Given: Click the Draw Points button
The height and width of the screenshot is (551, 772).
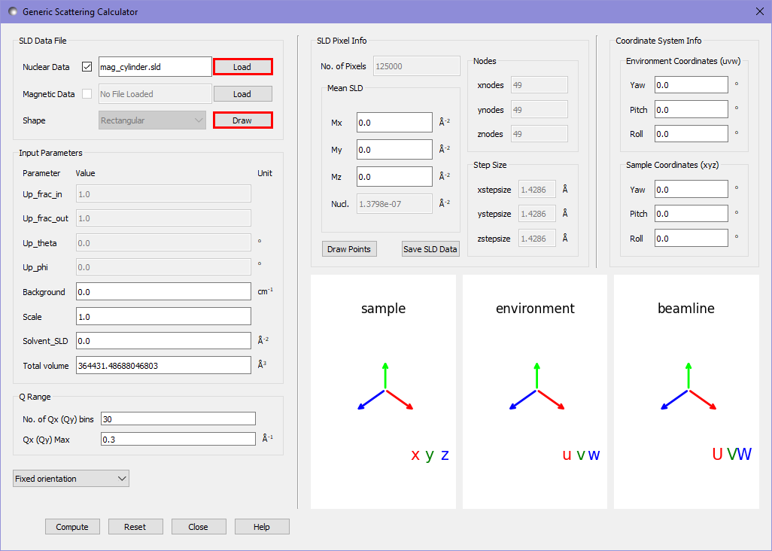Looking at the screenshot, I should tap(348, 248).
